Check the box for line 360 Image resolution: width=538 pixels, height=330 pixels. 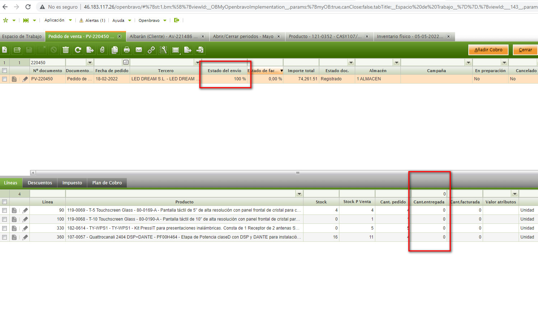pos(5,237)
